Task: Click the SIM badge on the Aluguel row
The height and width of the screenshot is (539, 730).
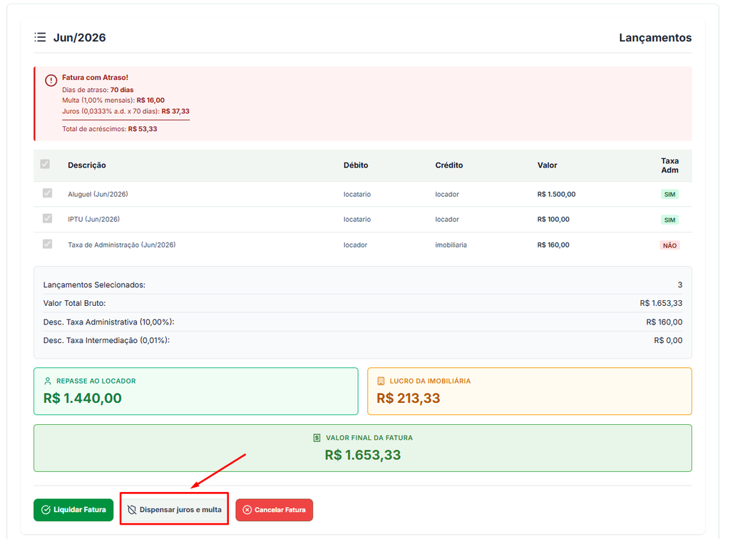Action: [669, 194]
